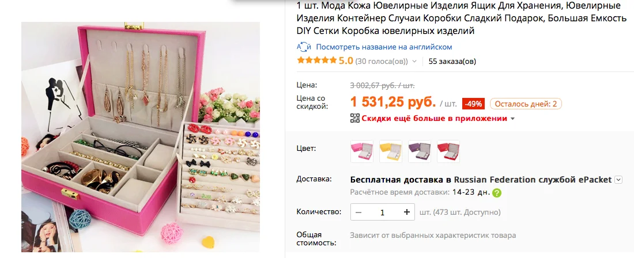This screenshot has width=634, height=258.
Task: Decrease quantity with the minus button
Action: coord(358,212)
